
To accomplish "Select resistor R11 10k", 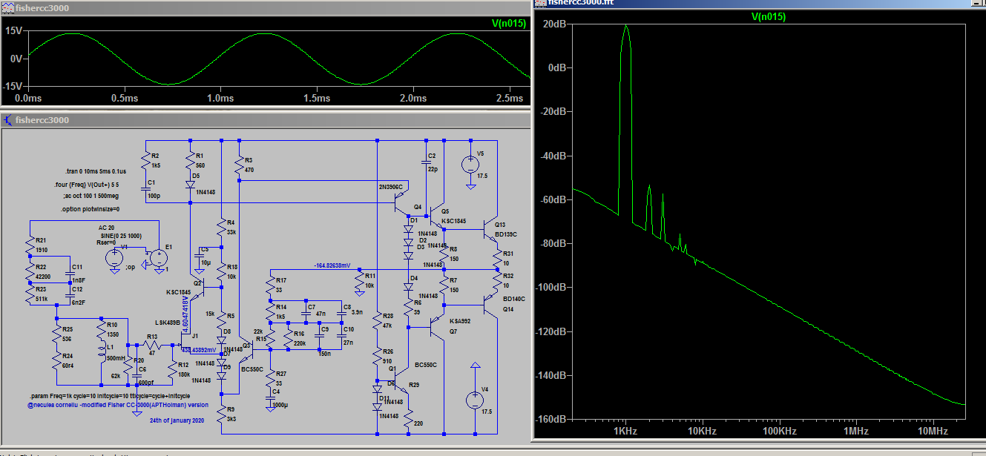I will pyautogui.click(x=359, y=280).
